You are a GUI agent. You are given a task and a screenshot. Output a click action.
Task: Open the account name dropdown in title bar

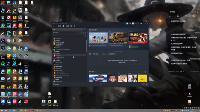point(137,23)
